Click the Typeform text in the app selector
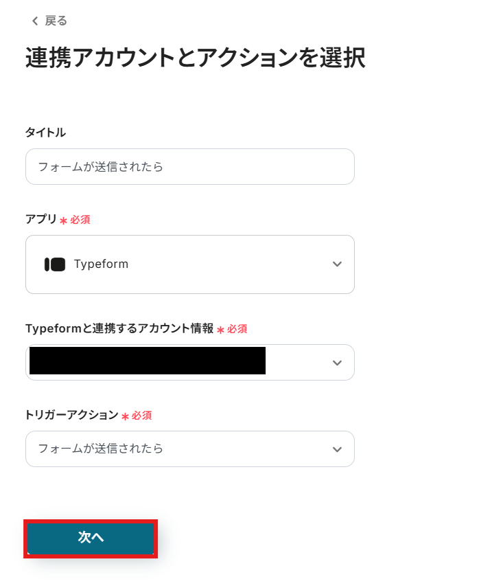 (x=101, y=264)
